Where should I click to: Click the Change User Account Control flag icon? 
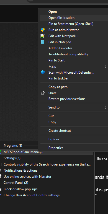(1, 195)
